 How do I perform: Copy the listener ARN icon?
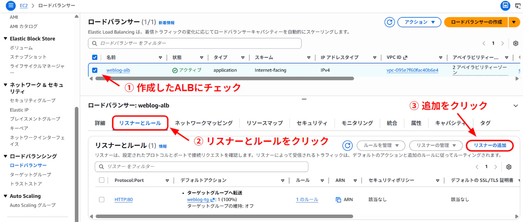pos(338,200)
